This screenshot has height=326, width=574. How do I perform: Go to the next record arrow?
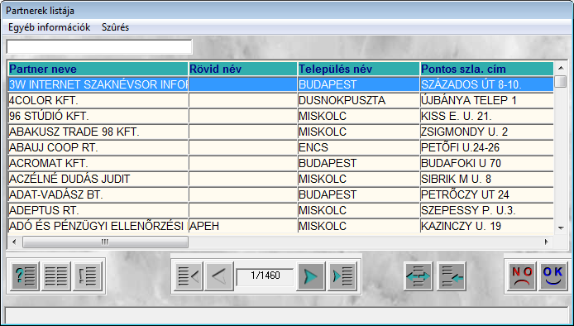click(311, 276)
